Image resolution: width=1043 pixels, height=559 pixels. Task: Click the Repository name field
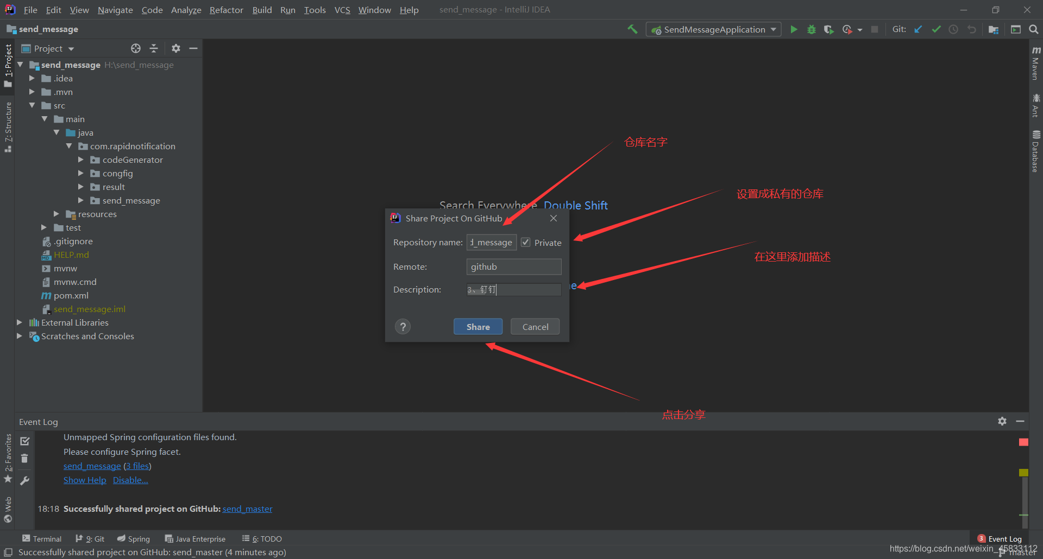click(491, 243)
